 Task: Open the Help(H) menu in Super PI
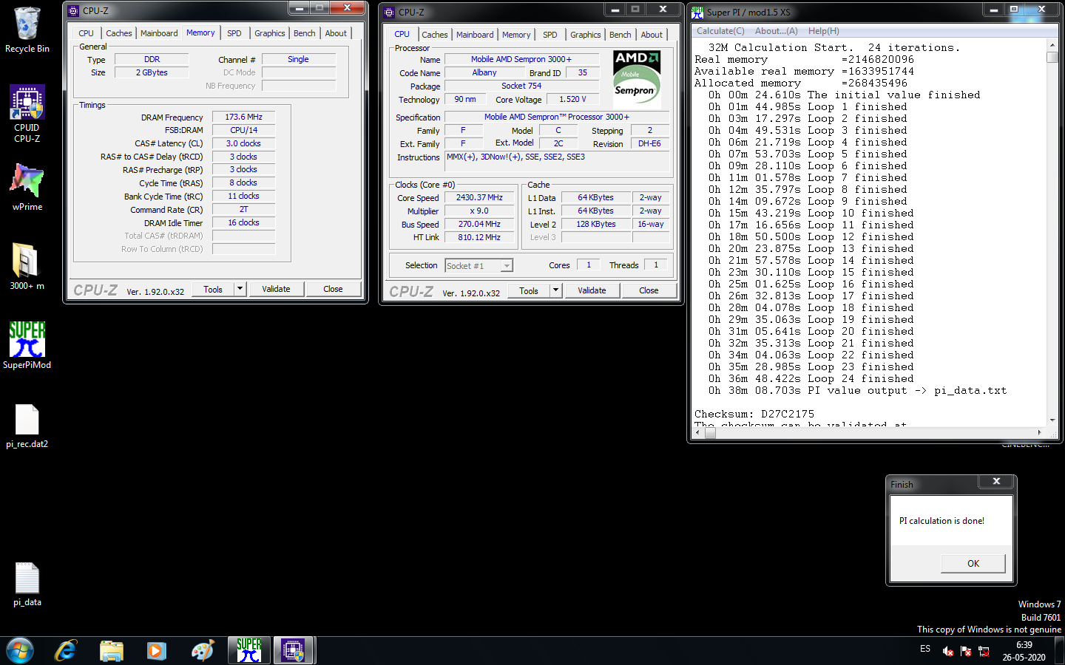(823, 31)
